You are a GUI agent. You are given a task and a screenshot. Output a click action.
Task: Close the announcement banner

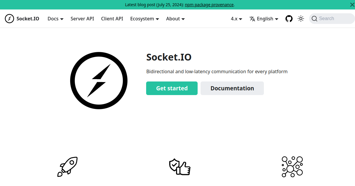click(x=352, y=5)
